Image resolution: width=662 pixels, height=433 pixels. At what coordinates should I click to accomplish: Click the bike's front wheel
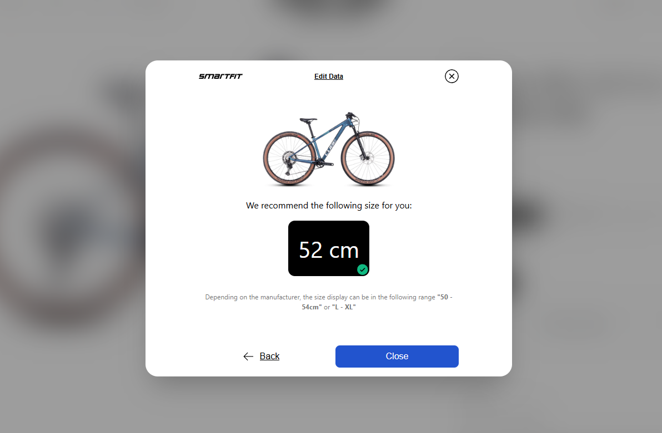[x=368, y=158]
